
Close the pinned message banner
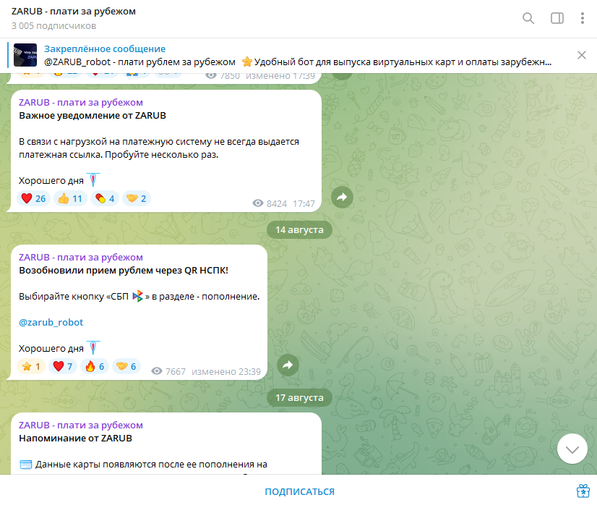click(x=581, y=55)
